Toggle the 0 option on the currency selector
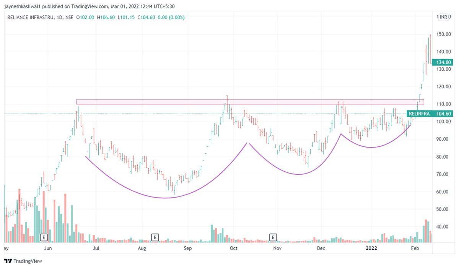459x268 pixels. tap(450, 16)
